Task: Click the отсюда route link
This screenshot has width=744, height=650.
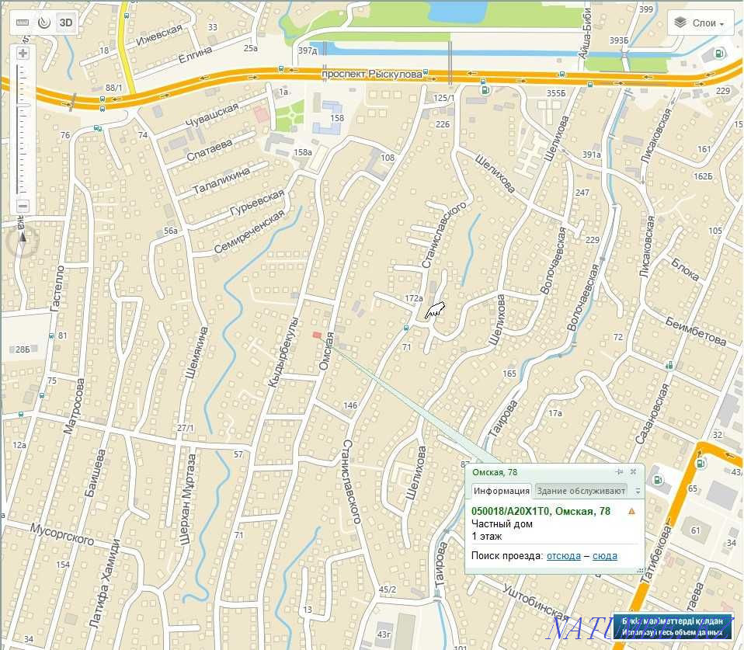Action: tap(563, 556)
